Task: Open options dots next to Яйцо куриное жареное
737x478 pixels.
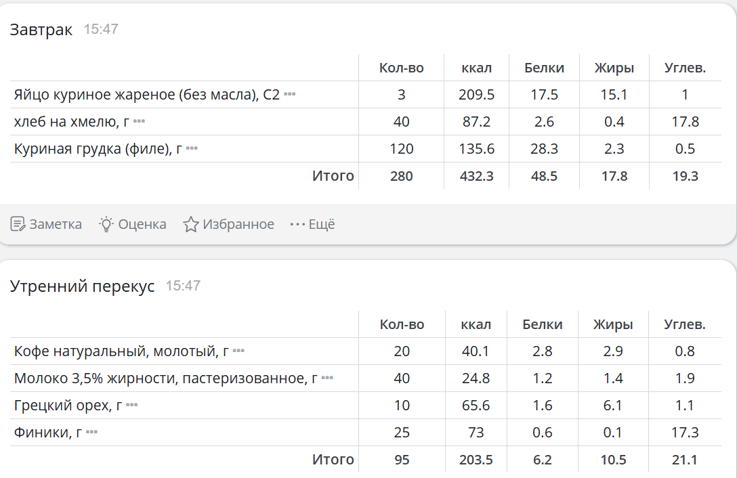Action: [x=290, y=94]
